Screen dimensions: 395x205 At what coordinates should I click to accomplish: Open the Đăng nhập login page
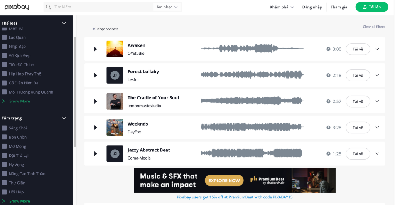[312, 7]
